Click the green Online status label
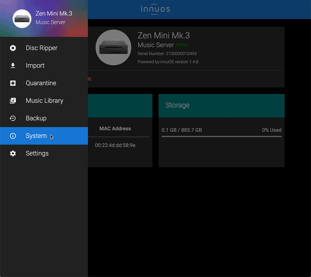The image size is (311, 277). coord(182,45)
